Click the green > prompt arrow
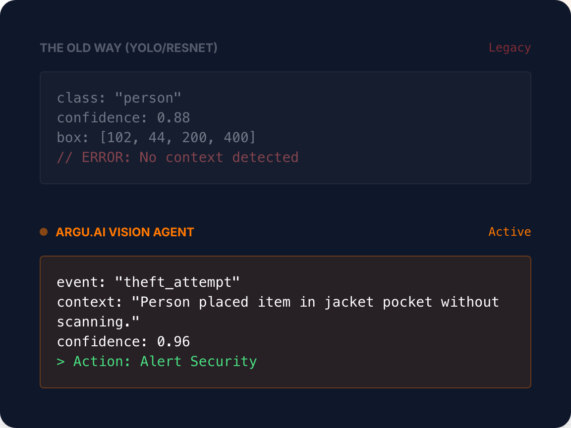This screenshot has height=428, width=571. [x=61, y=362]
